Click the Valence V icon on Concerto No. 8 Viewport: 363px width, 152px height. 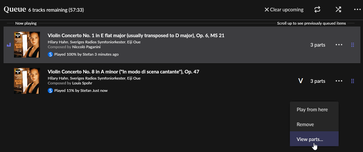tap(301, 81)
